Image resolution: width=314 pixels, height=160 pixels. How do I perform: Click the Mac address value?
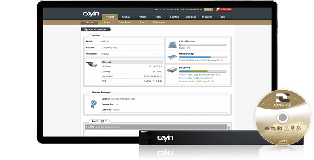click(153, 76)
